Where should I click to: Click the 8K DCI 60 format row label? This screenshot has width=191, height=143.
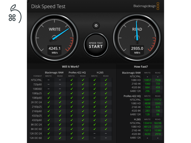36,129
